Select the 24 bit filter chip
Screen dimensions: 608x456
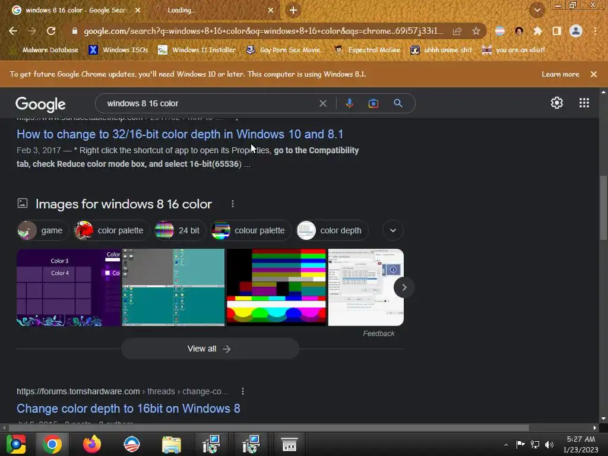(x=179, y=230)
